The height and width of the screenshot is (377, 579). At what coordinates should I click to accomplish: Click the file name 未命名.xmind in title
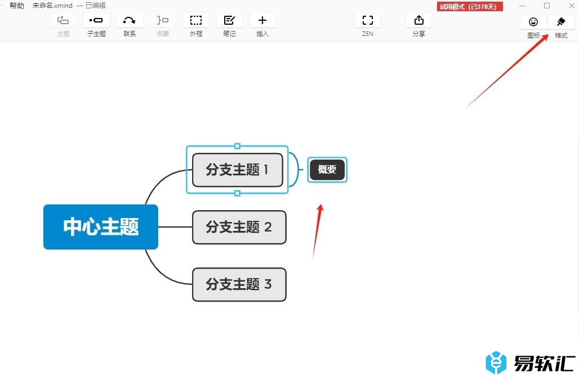[x=52, y=6]
